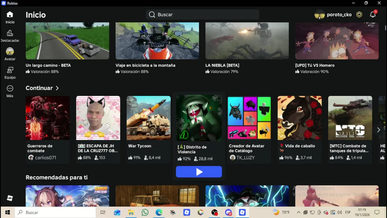Click the poroto_cko avatar picture
This screenshot has height=218, width=387.
click(x=320, y=15)
